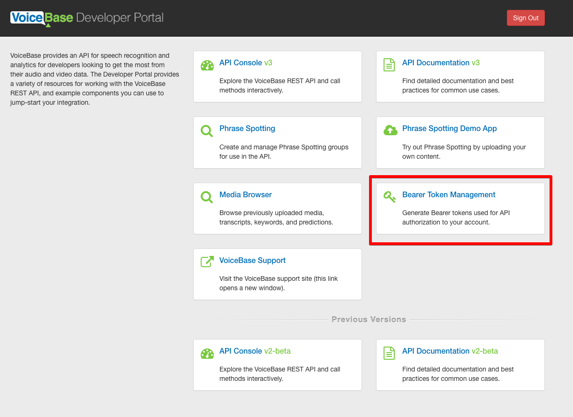Screen dimensions: 573x417
Task: Open API Documentation v2-beta title link
Action: tap(450, 351)
